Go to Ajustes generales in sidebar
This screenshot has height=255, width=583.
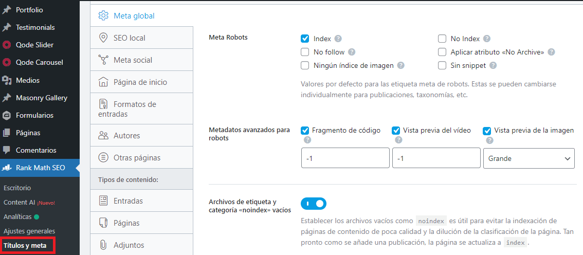tap(29, 231)
